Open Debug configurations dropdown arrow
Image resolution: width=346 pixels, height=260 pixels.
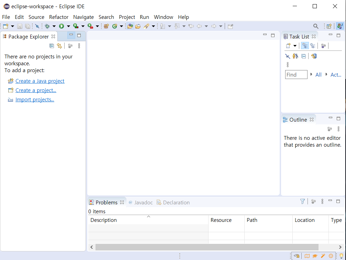[54, 26]
